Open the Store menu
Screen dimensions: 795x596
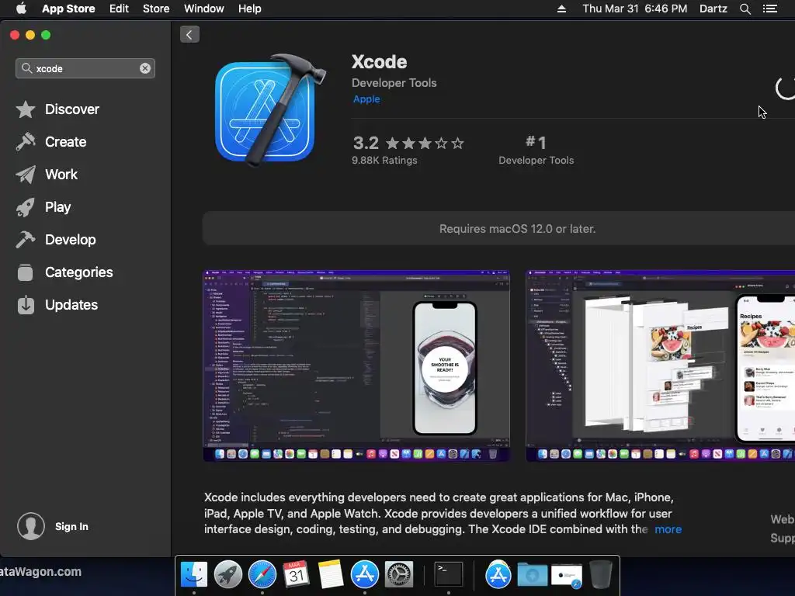pyautogui.click(x=156, y=9)
